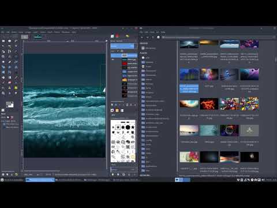This screenshot has height=208, width=277.
Task: Select the Flip tool in GIMP toolbox
Action: (3, 72)
